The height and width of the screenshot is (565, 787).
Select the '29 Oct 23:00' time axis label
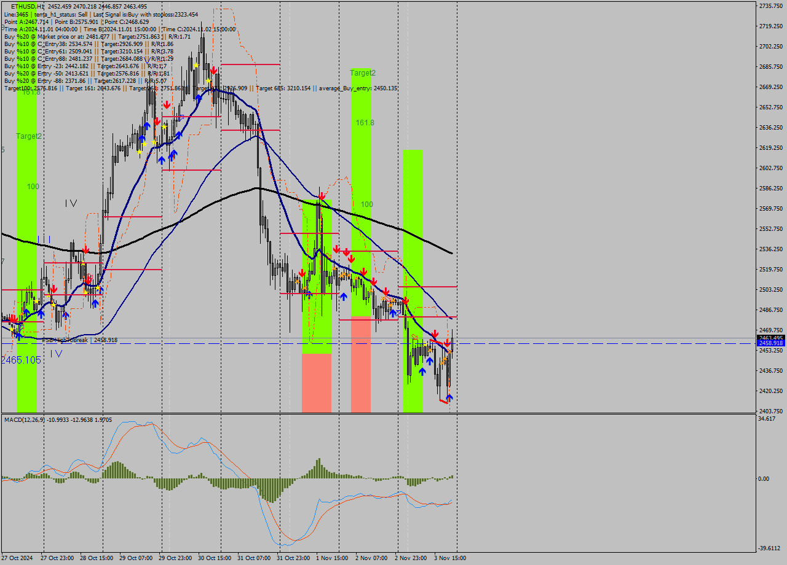click(x=176, y=558)
